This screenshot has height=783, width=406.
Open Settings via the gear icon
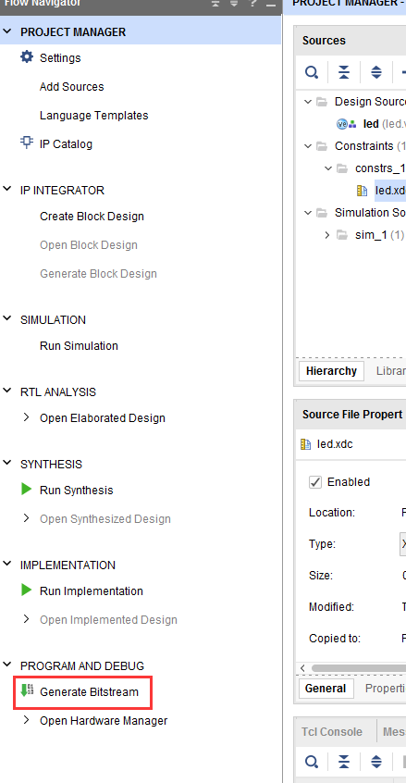point(27,57)
